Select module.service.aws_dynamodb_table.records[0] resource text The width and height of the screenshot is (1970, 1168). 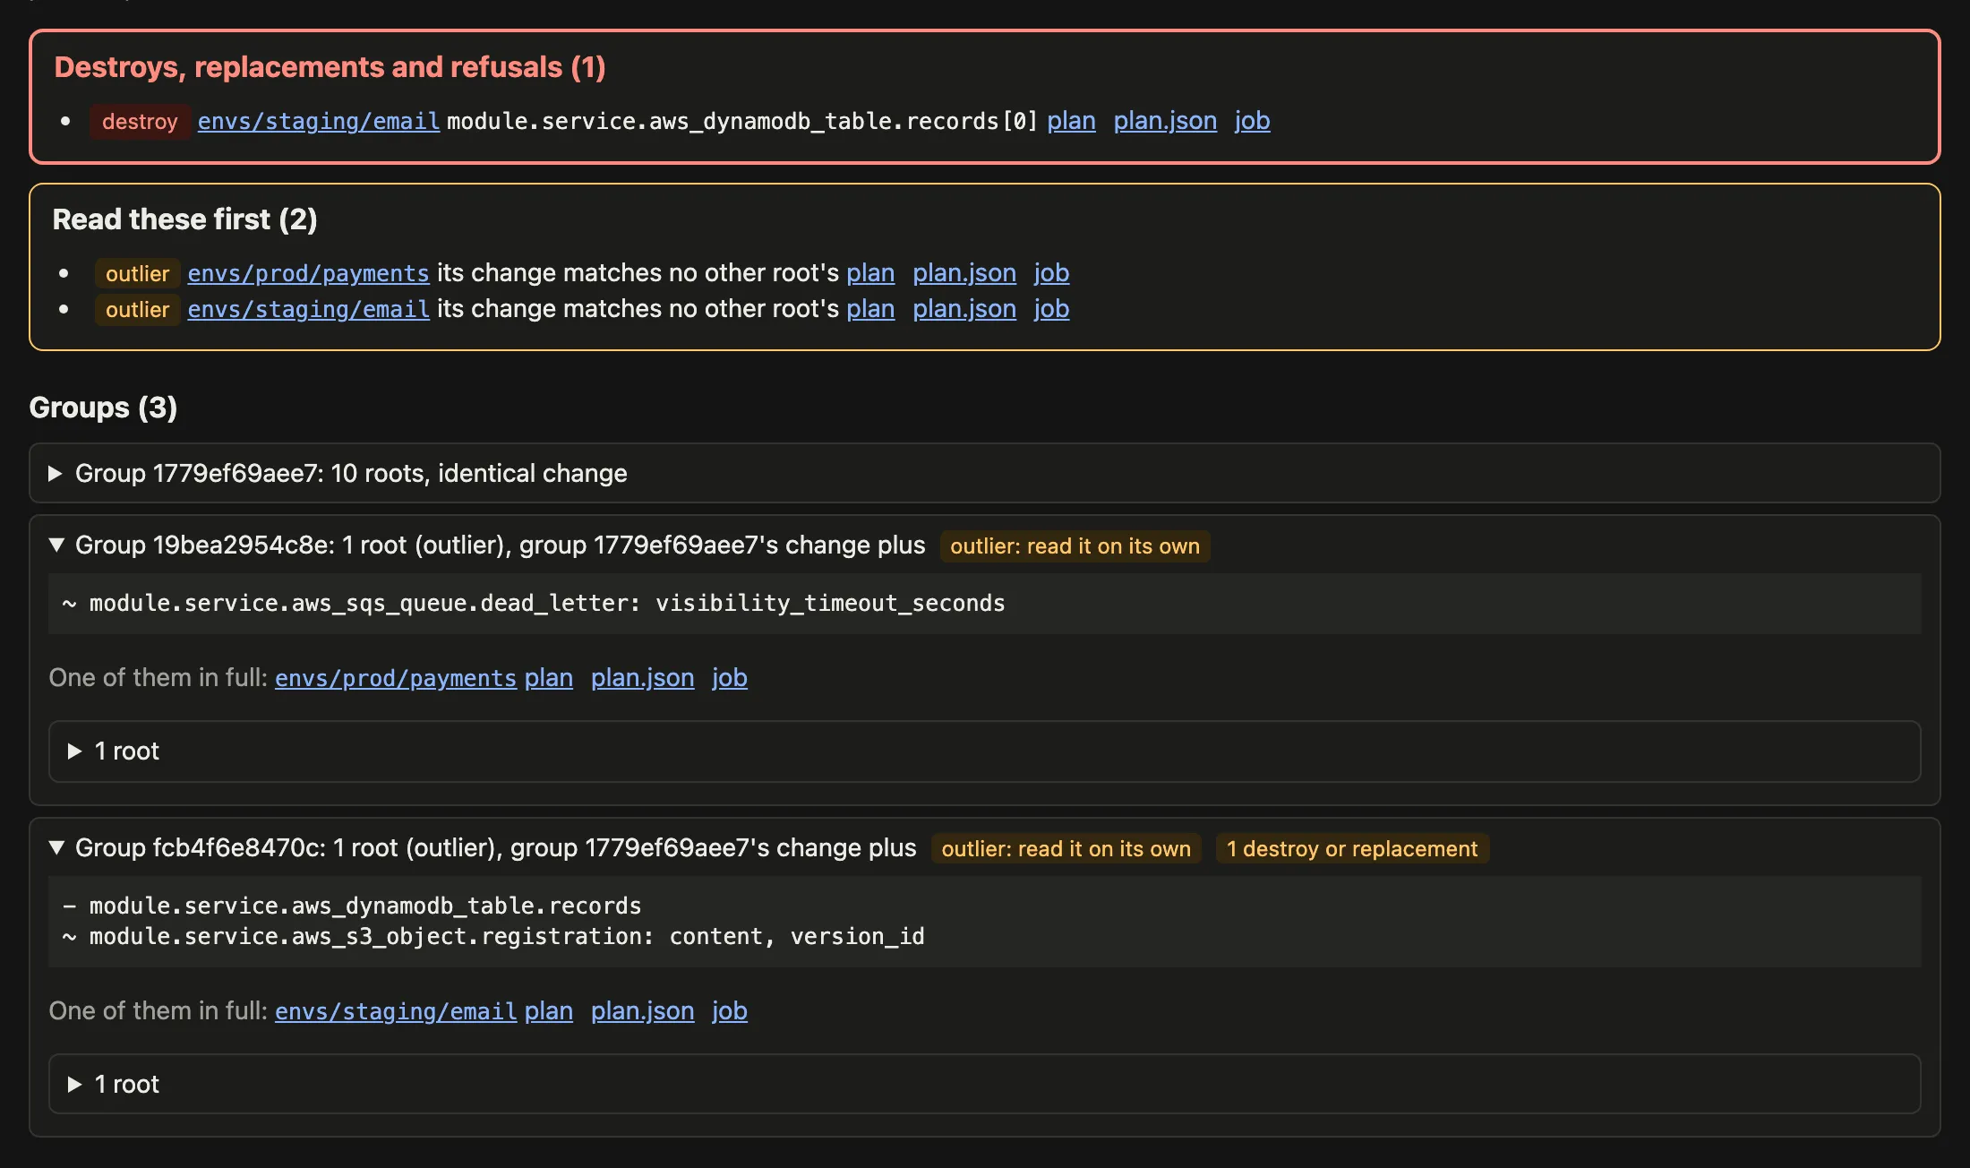742,121
